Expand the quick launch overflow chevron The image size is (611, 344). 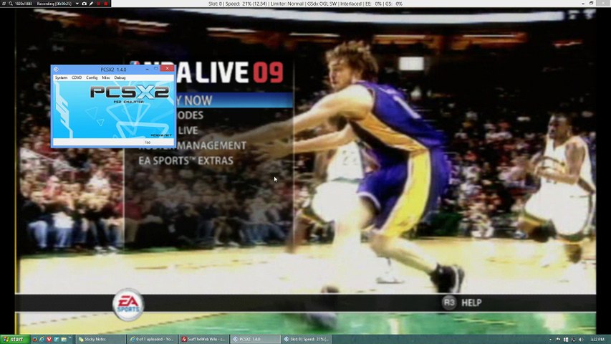coord(70,338)
